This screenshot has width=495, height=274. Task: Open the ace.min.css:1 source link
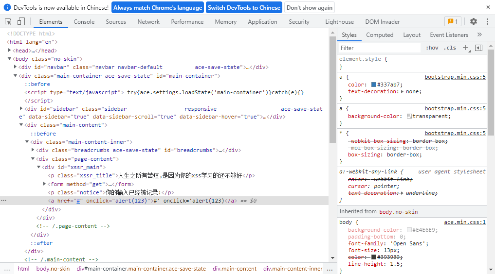click(x=464, y=222)
